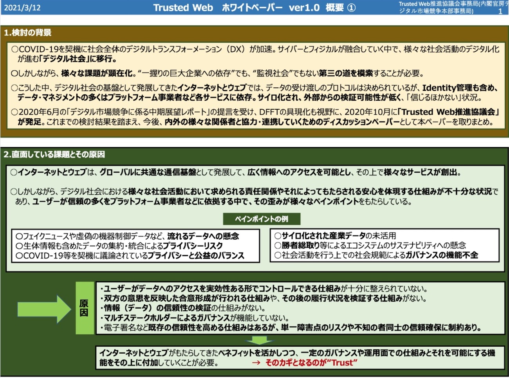This screenshot has height=378, width=509.
Task: Click the green '原因' label box
Action: pos(84,308)
